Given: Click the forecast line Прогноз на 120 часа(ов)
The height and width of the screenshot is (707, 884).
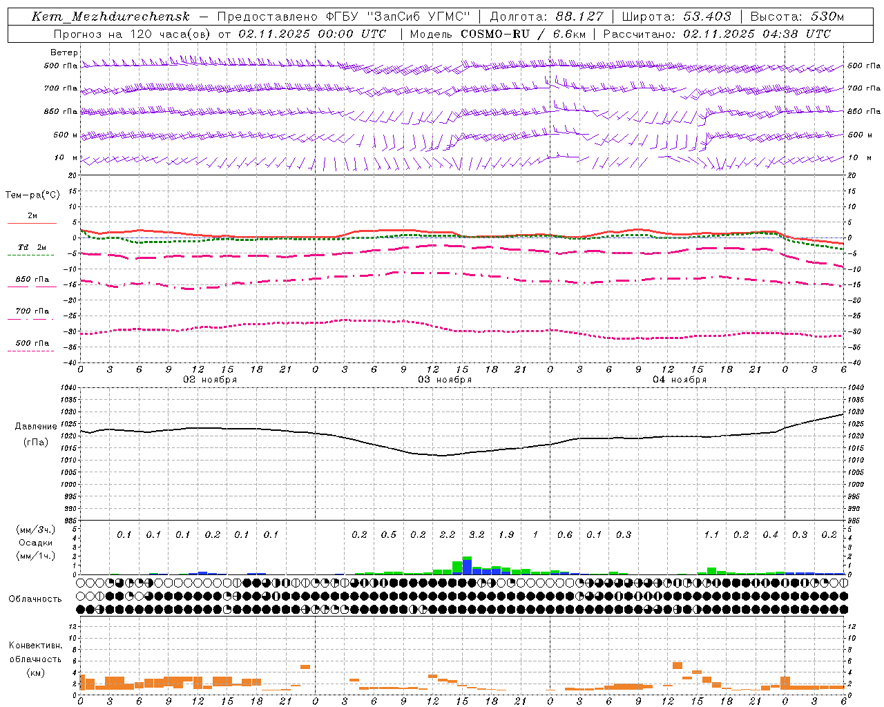Looking at the screenshot, I should pyautogui.click(x=132, y=34).
